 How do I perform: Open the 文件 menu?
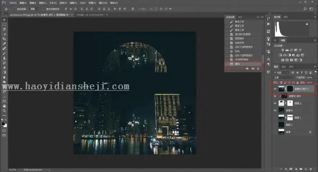[13, 3]
